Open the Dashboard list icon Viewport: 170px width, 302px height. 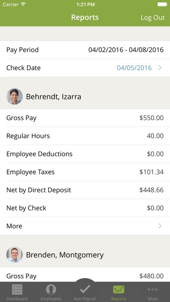pos(17,289)
